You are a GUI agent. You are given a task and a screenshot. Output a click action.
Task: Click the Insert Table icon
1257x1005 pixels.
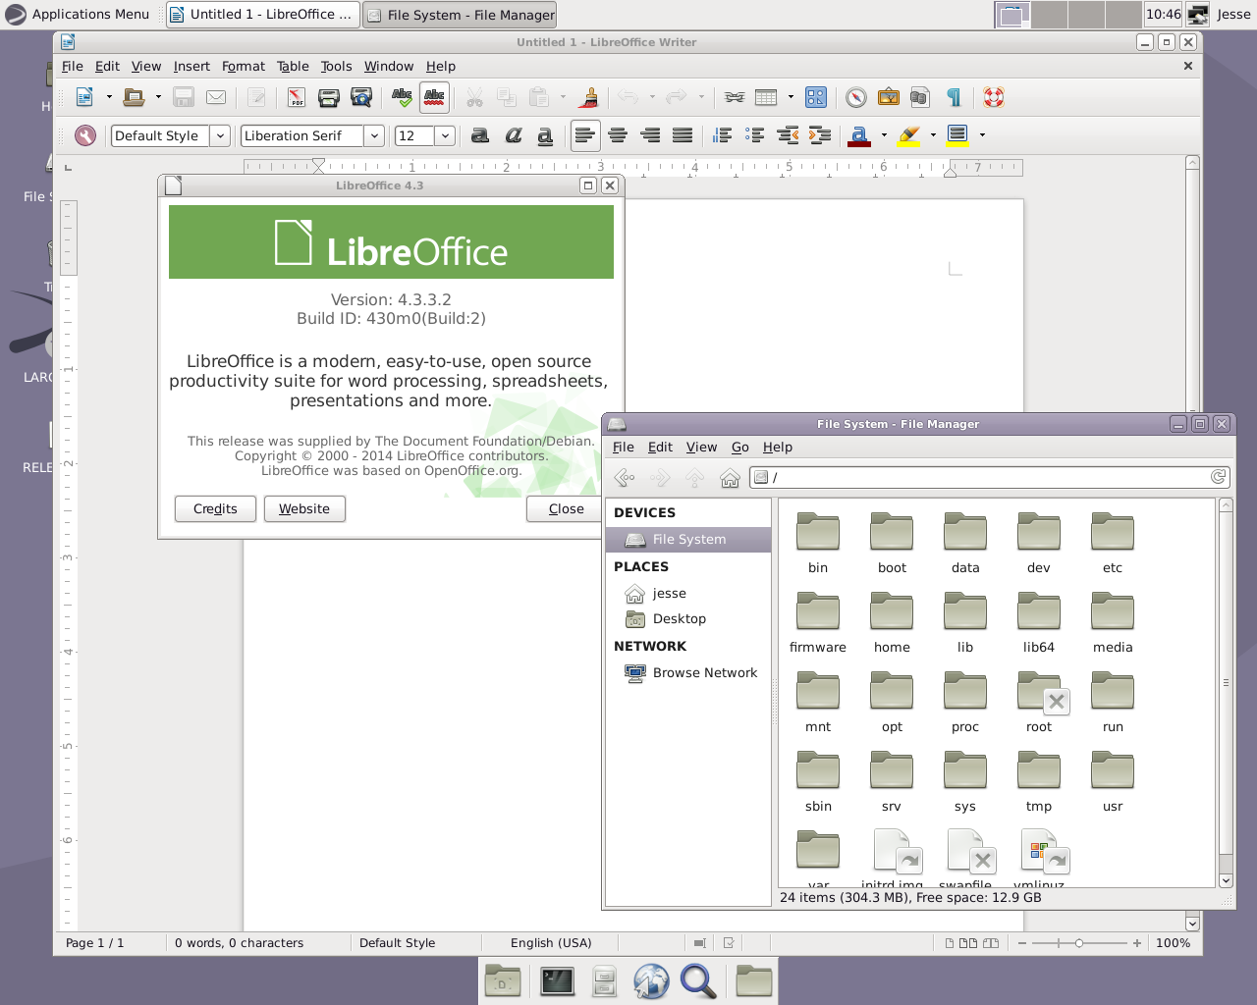(766, 97)
